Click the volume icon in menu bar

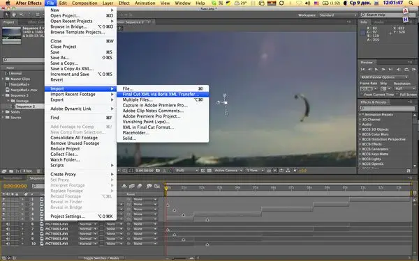pyautogui.click(x=307, y=3)
